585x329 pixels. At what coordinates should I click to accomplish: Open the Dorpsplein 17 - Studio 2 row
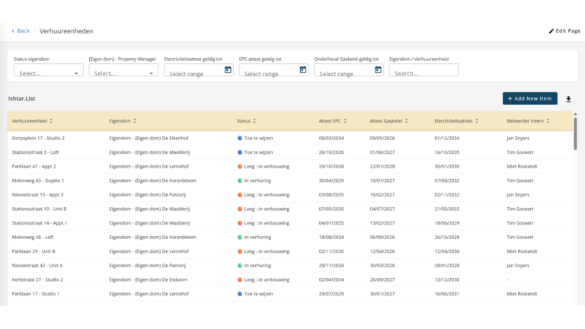tap(38, 138)
